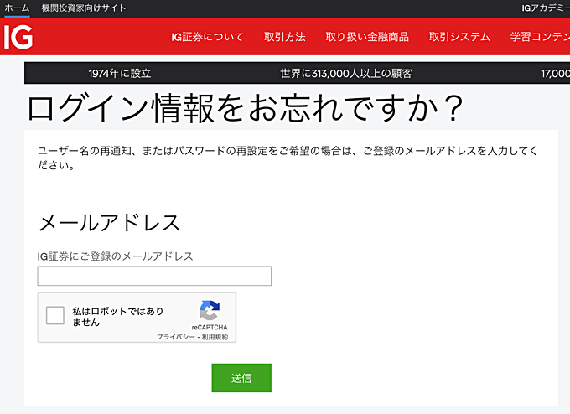Click the ログイン情報をお忘れですか？ heading
This screenshot has height=414, width=570.
pyautogui.click(x=246, y=108)
